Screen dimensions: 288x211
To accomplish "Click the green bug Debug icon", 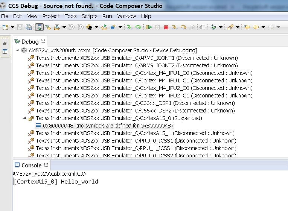I will [213, 27].
